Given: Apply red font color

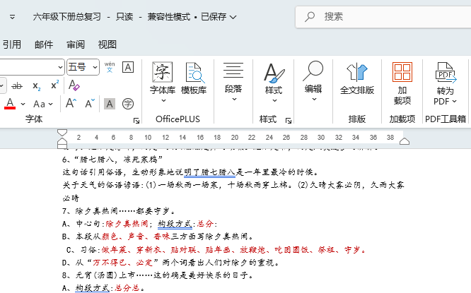Looking at the screenshot, I should (x=10, y=104).
